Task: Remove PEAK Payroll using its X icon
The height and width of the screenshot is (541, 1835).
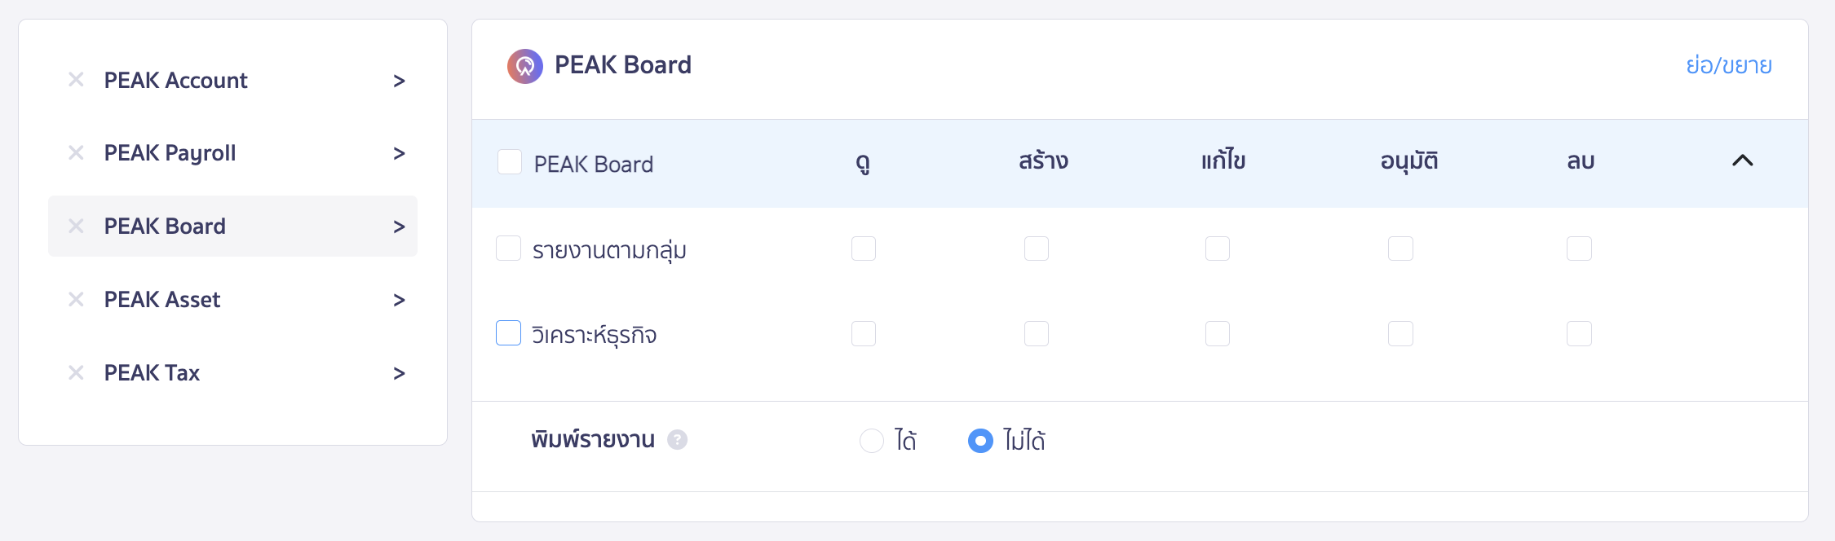Action: tap(77, 153)
